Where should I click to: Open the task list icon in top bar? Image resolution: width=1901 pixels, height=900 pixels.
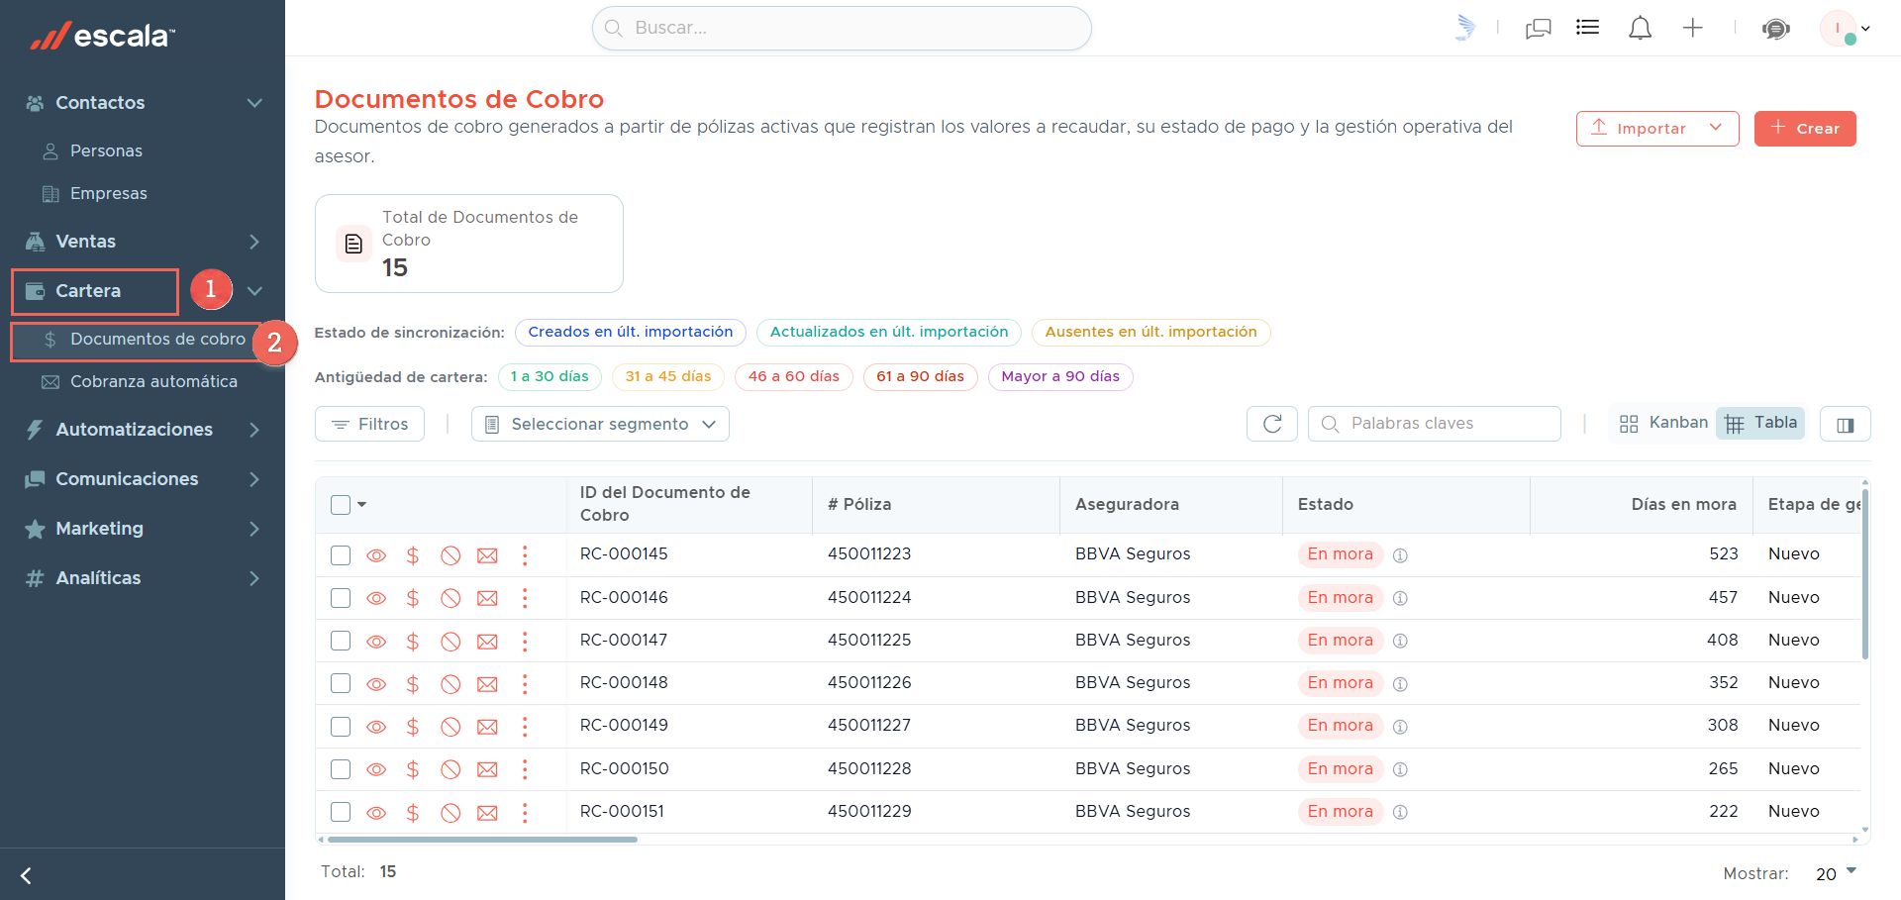point(1588,28)
